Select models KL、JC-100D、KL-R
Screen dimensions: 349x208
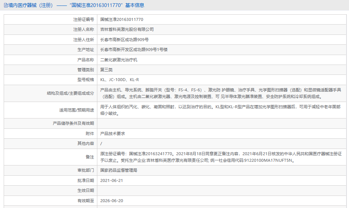(x=119, y=80)
